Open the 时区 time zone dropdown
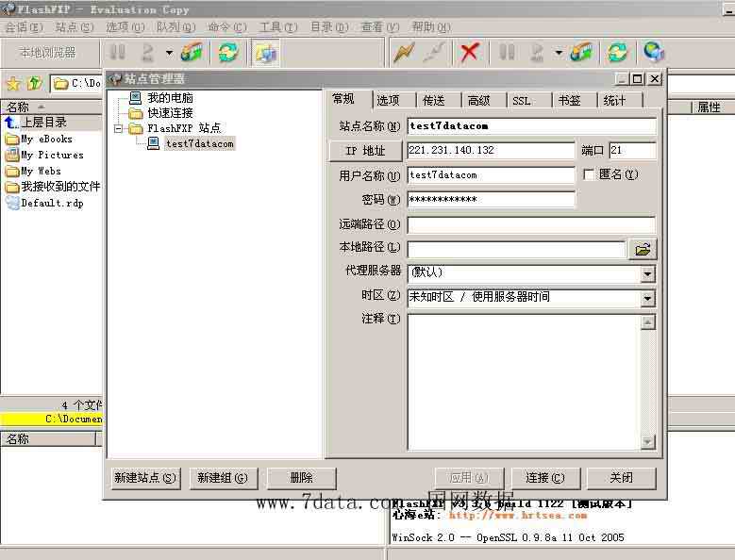735x560 pixels. tap(647, 298)
